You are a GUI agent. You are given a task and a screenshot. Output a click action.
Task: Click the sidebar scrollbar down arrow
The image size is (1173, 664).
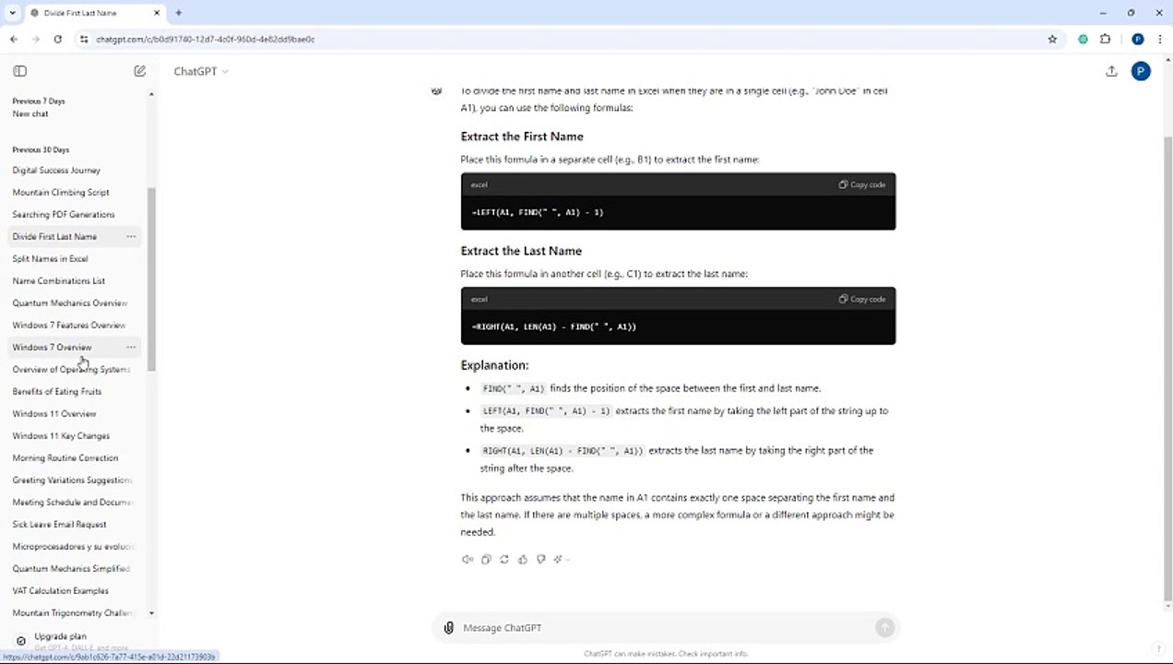coord(151,613)
